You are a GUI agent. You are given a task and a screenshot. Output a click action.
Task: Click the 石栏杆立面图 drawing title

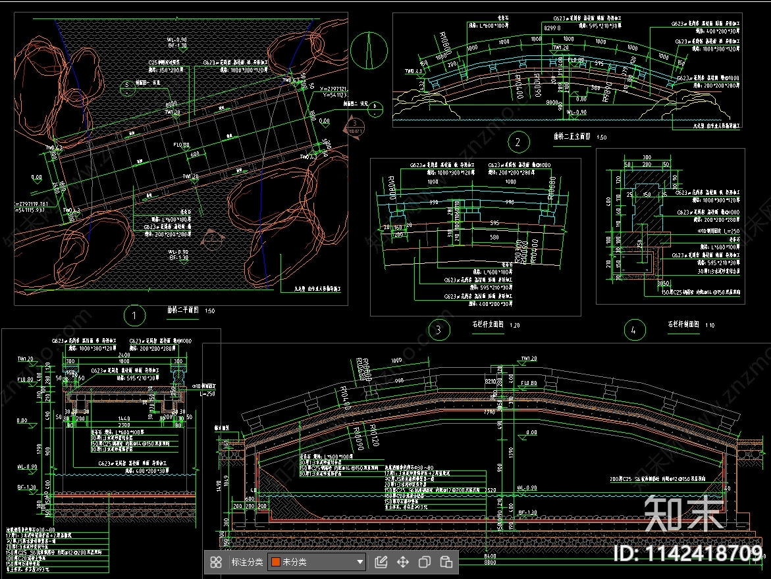[486, 324]
